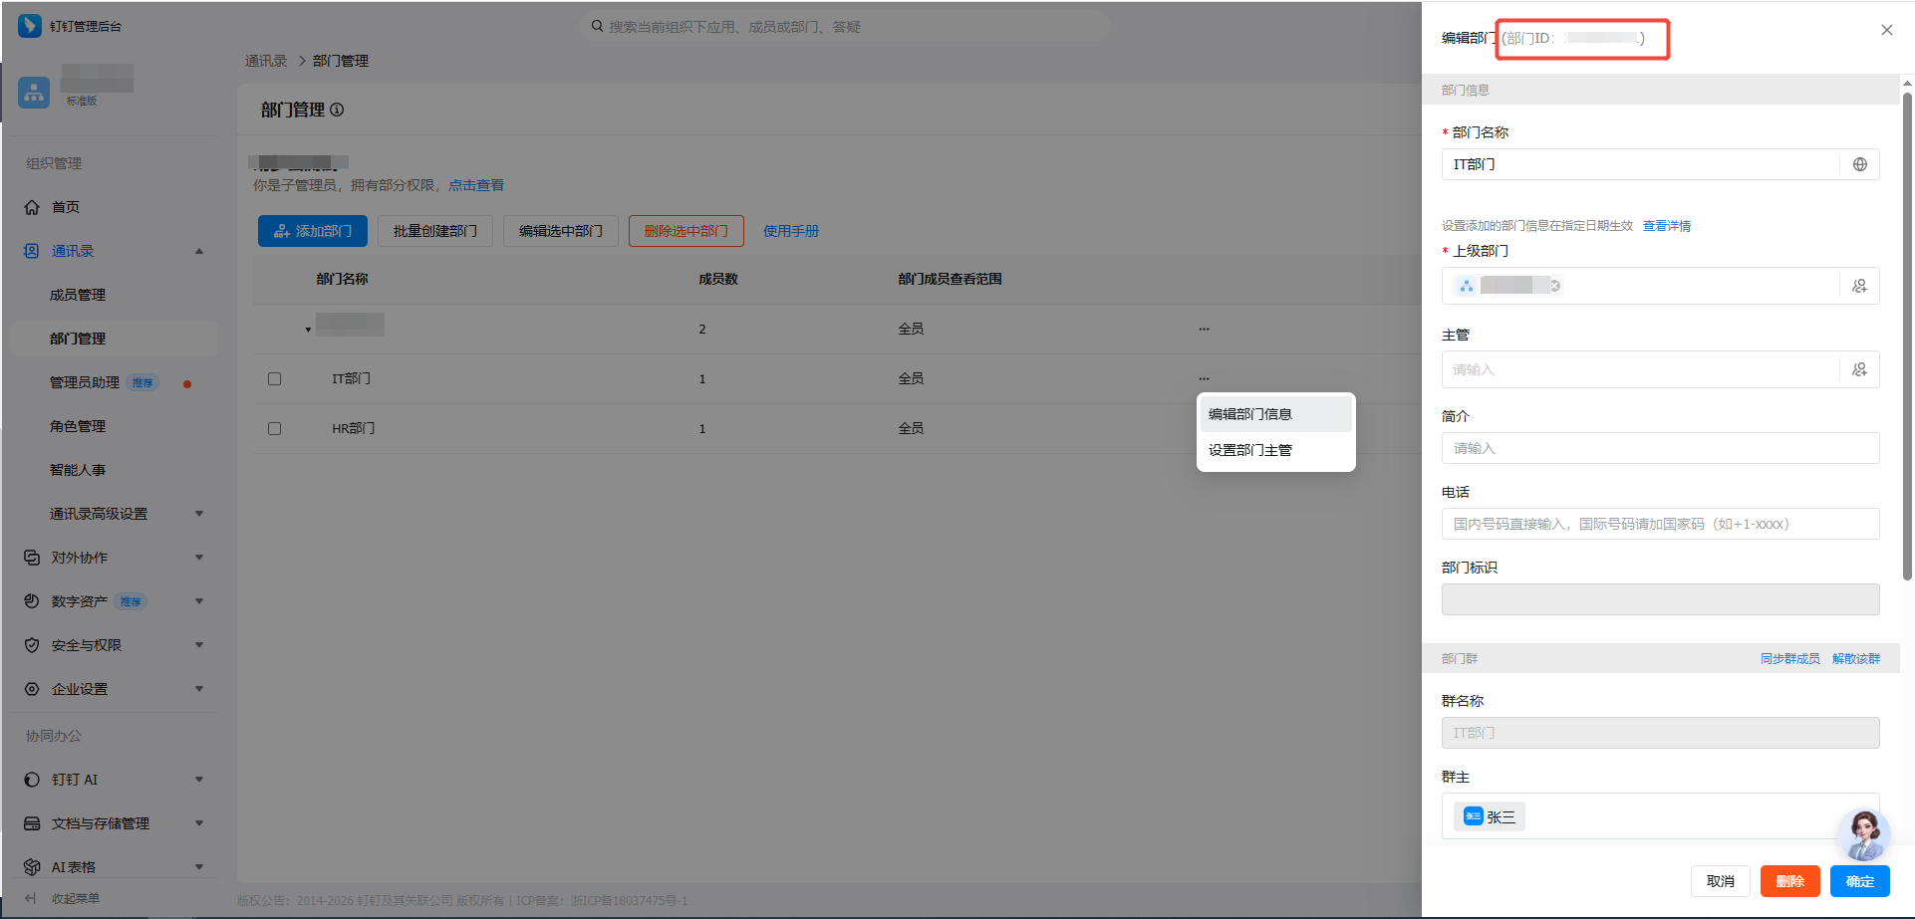Click the 添加部门 button
The width and height of the screenshot is (1915, 919).
[x=313, y=231]
